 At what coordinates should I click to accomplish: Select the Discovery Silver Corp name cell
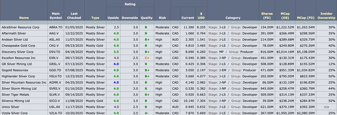click(24, 52)
